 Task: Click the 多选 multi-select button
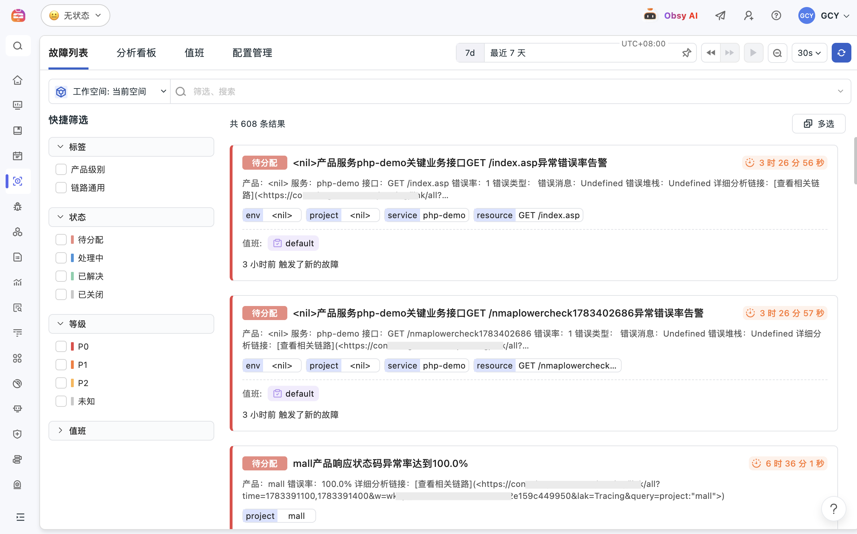818,124
